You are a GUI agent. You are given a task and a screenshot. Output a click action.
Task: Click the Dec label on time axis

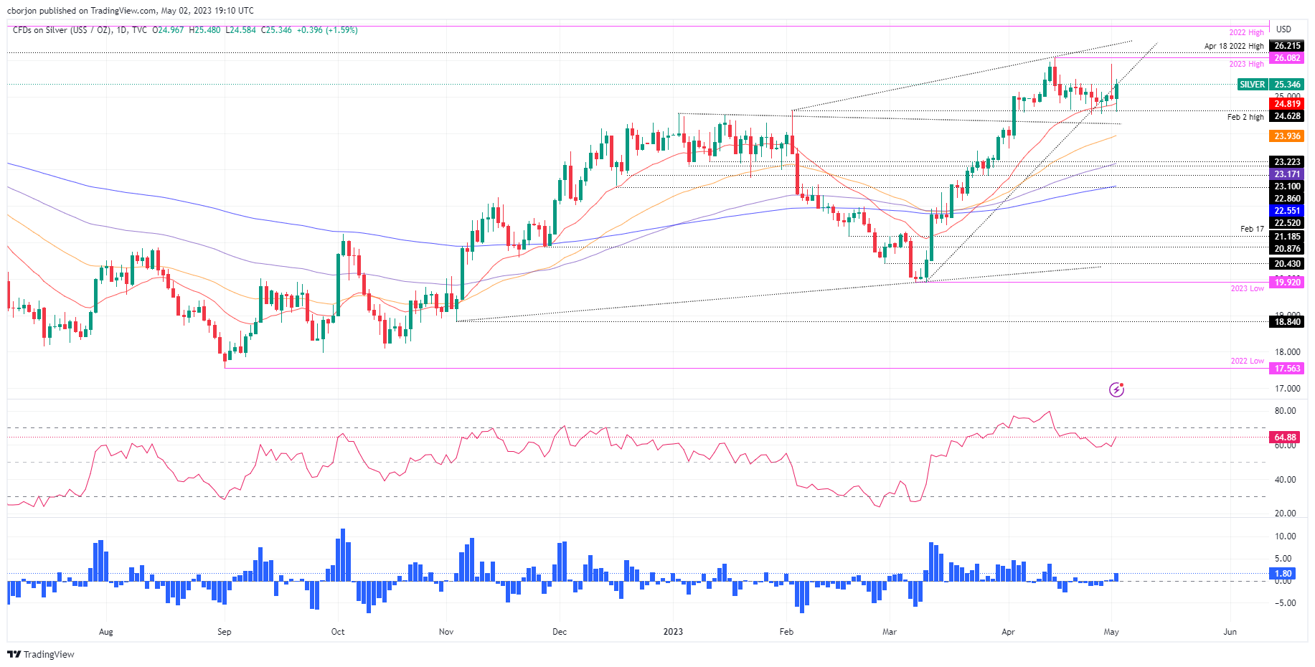[x=560, y=632]
